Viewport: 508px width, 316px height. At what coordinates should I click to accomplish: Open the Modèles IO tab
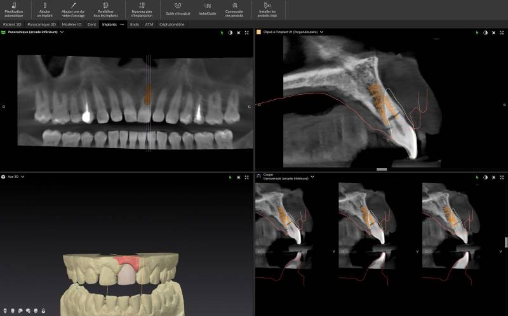pos(72,24)
